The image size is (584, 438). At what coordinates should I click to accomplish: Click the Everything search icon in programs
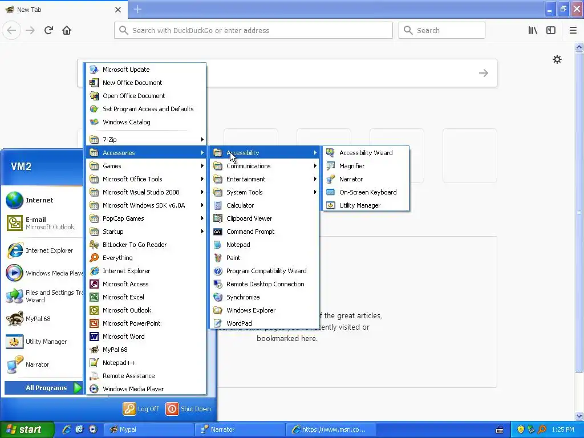(94, 258)
